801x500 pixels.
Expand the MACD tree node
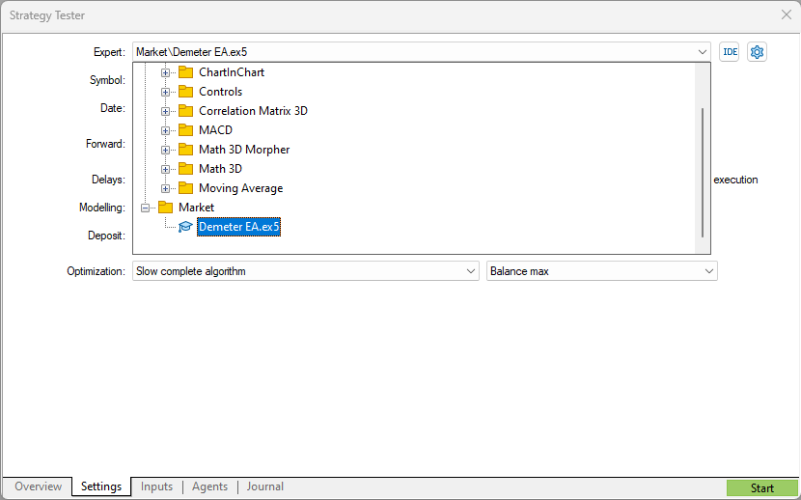(x=165, y=130)
